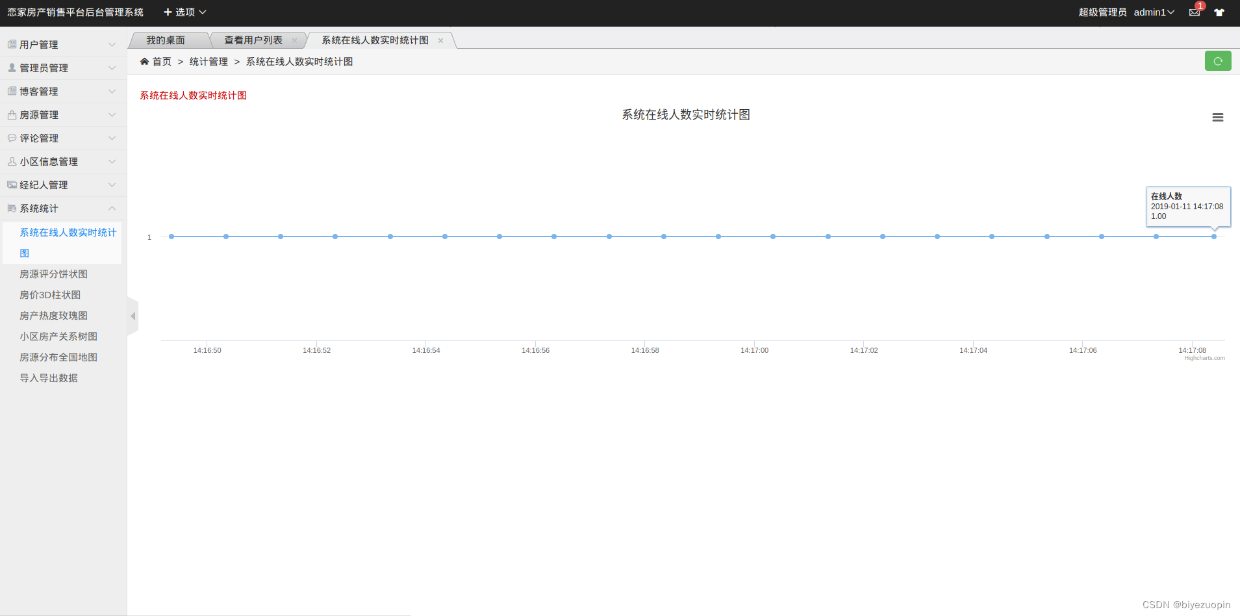Click the red 系统在线人数实时统计图 heading
The height and width of the screenshot is (616, 1240).
194,96
